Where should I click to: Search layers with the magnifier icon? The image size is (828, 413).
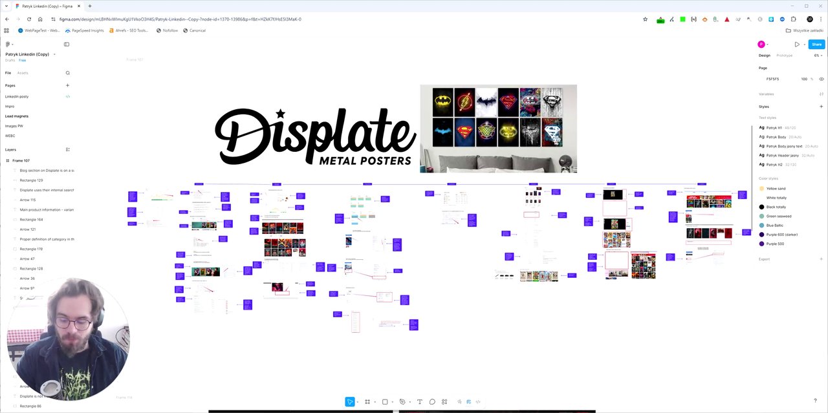tap(67, 72)
